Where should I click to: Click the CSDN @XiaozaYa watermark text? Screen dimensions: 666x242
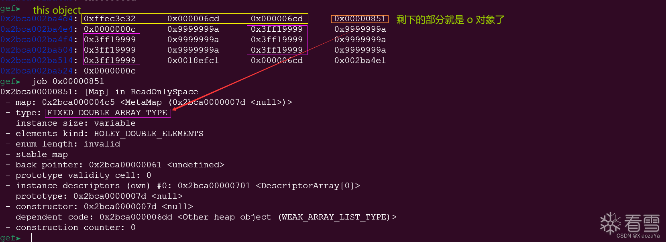638,236
